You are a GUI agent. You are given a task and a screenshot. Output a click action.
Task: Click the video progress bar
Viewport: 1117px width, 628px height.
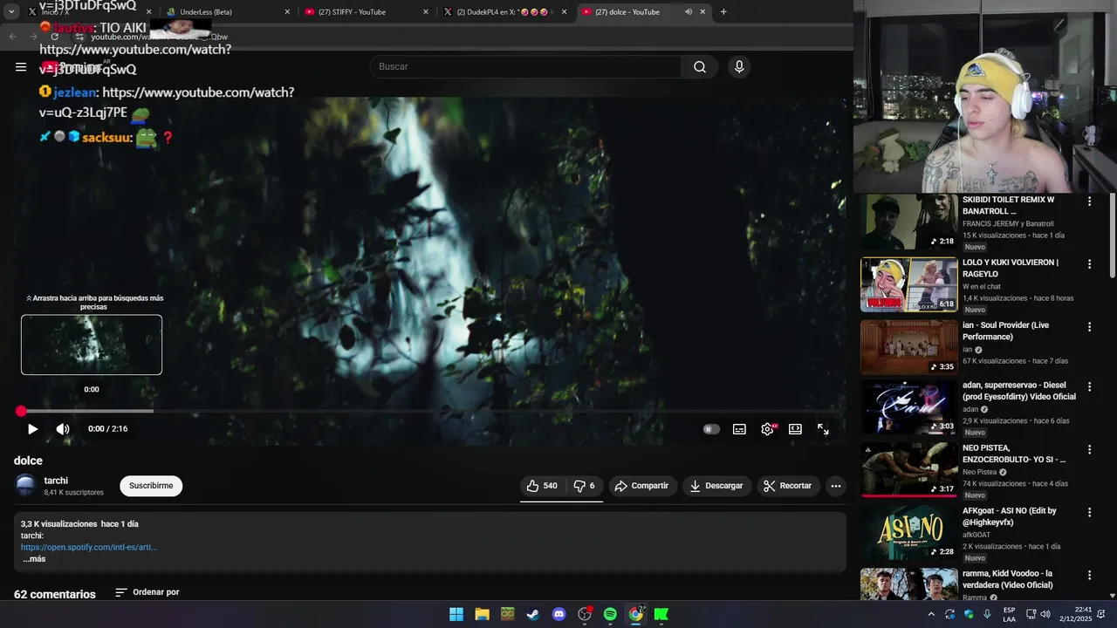coord(429,411)
